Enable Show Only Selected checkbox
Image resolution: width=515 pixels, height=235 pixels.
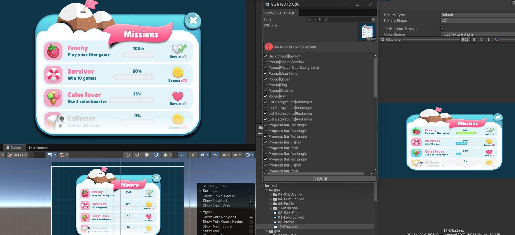pos(251,196)
